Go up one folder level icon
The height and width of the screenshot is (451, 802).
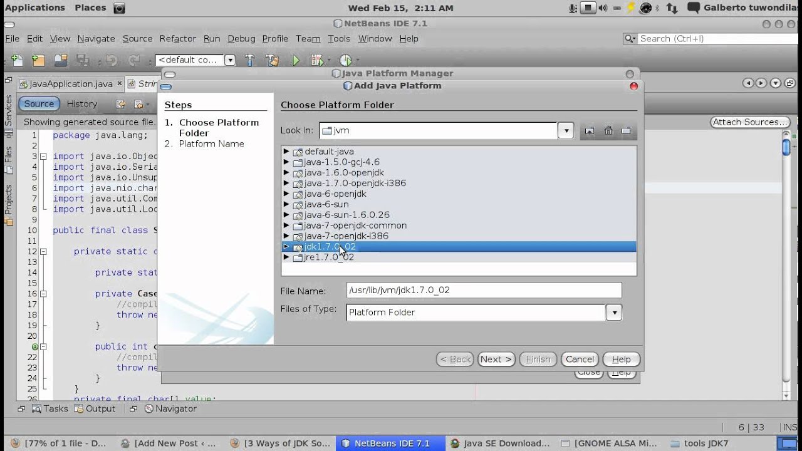(x=590, y=131)
